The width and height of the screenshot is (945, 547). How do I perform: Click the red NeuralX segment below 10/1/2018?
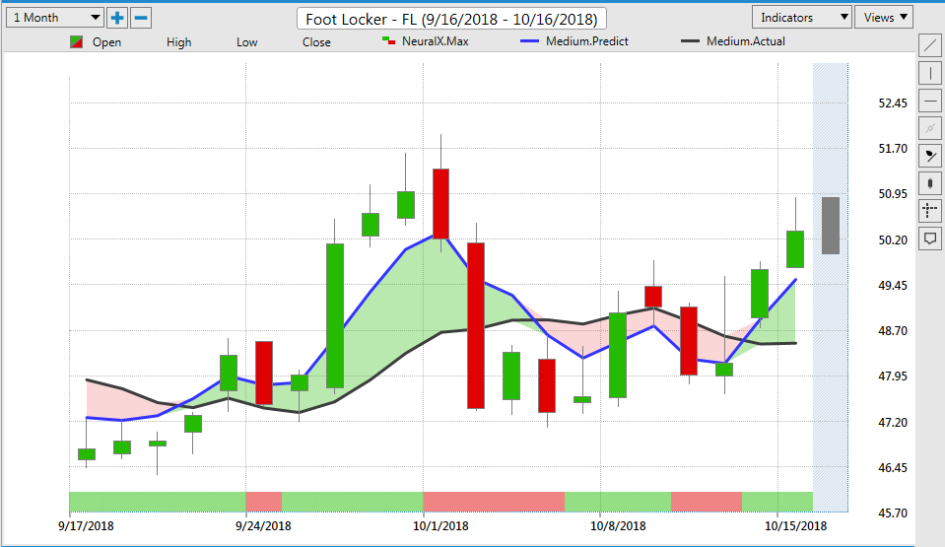click(495, 502)
